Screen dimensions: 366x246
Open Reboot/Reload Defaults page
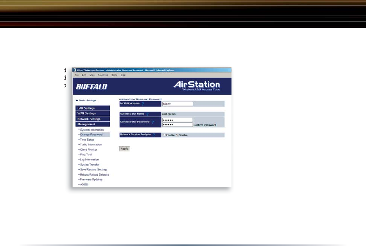coord(94,174)
